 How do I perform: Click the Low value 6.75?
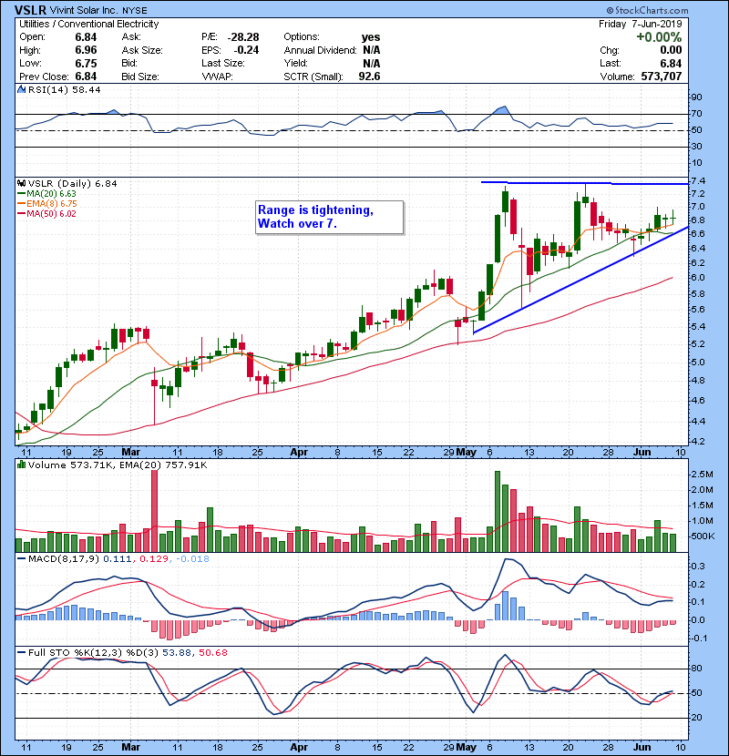86,64
